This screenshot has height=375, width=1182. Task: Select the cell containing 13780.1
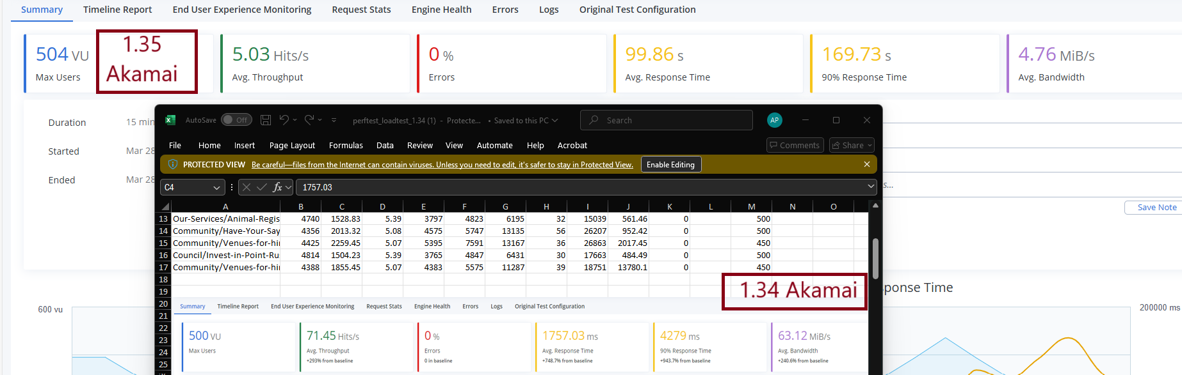pos(629,267)
